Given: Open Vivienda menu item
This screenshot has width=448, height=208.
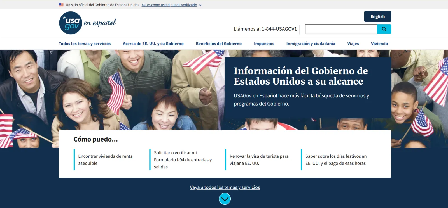Looking at the screenshot, I should (379, 44).
